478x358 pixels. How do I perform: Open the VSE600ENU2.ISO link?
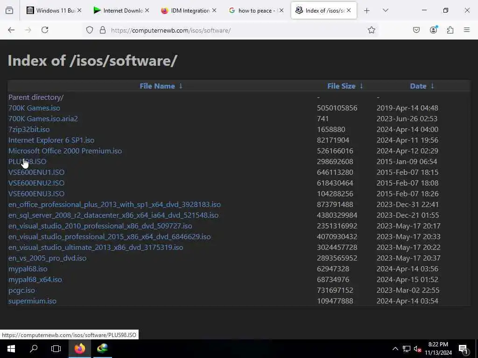pos(36,183)
